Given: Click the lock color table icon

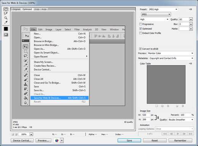Looking at the screenshot, I should [168, 106].
